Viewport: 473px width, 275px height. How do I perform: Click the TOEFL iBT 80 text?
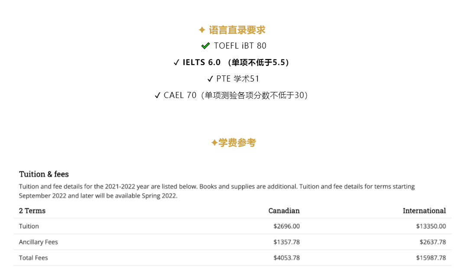tap(240, 46)
